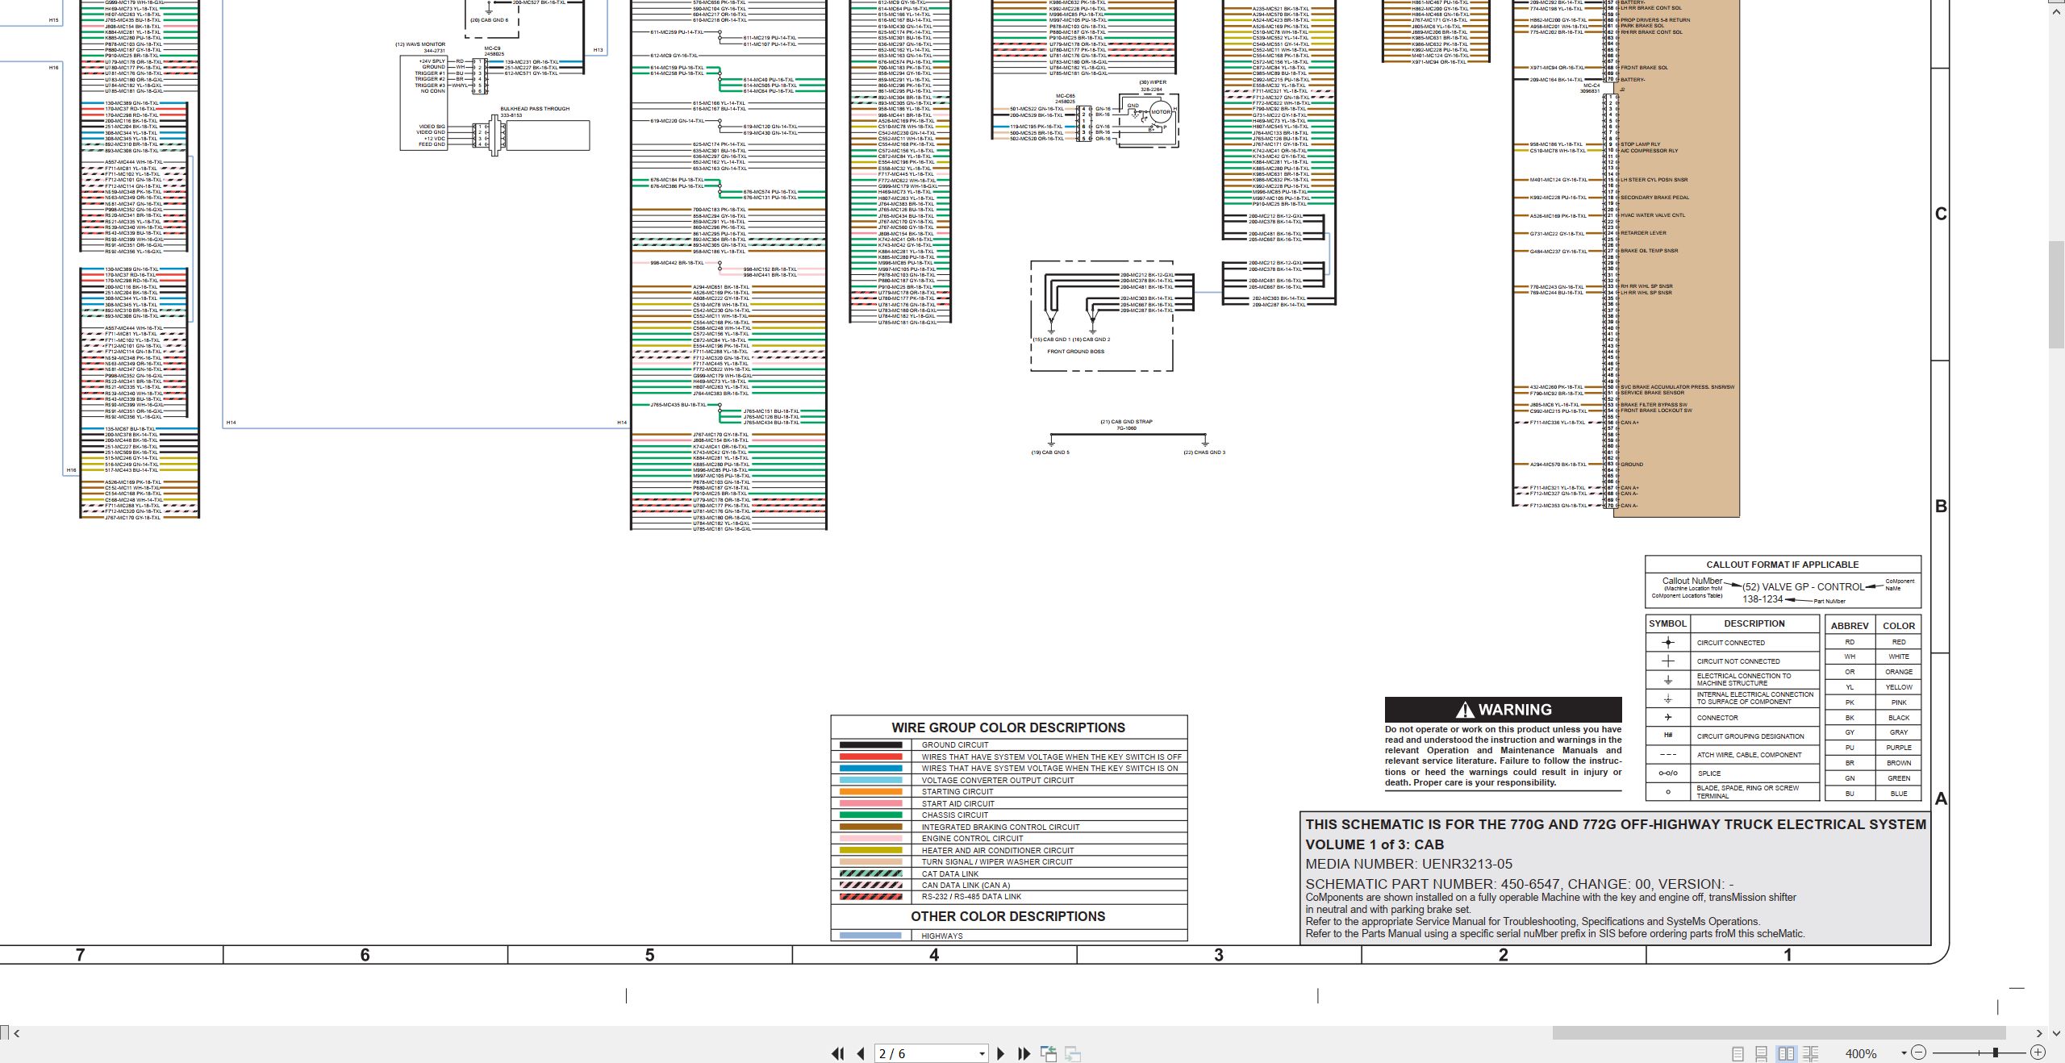Image resolution: width=2065 pixels, height=1063 pixels.
Task: Click the 400% zoom value field
Action: [1862, 1054]
